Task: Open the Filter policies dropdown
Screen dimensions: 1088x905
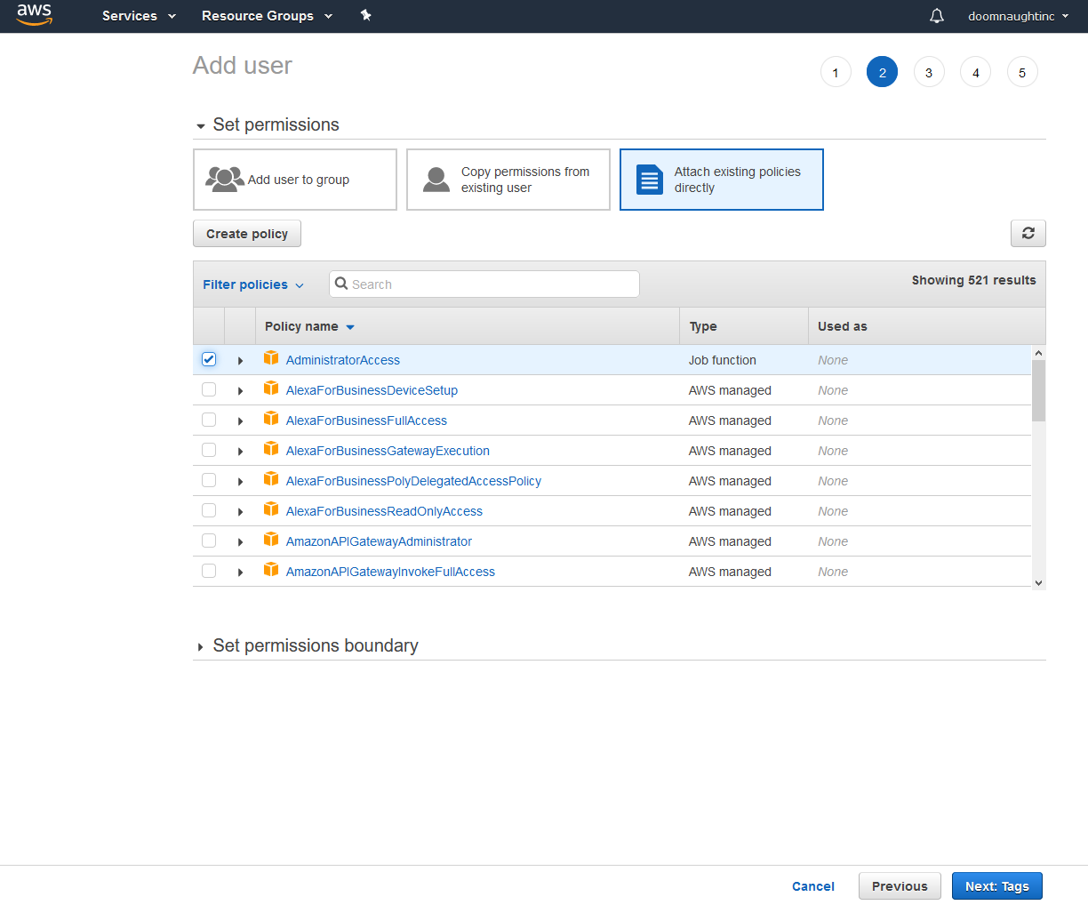Action: click(x=253, y=284)
